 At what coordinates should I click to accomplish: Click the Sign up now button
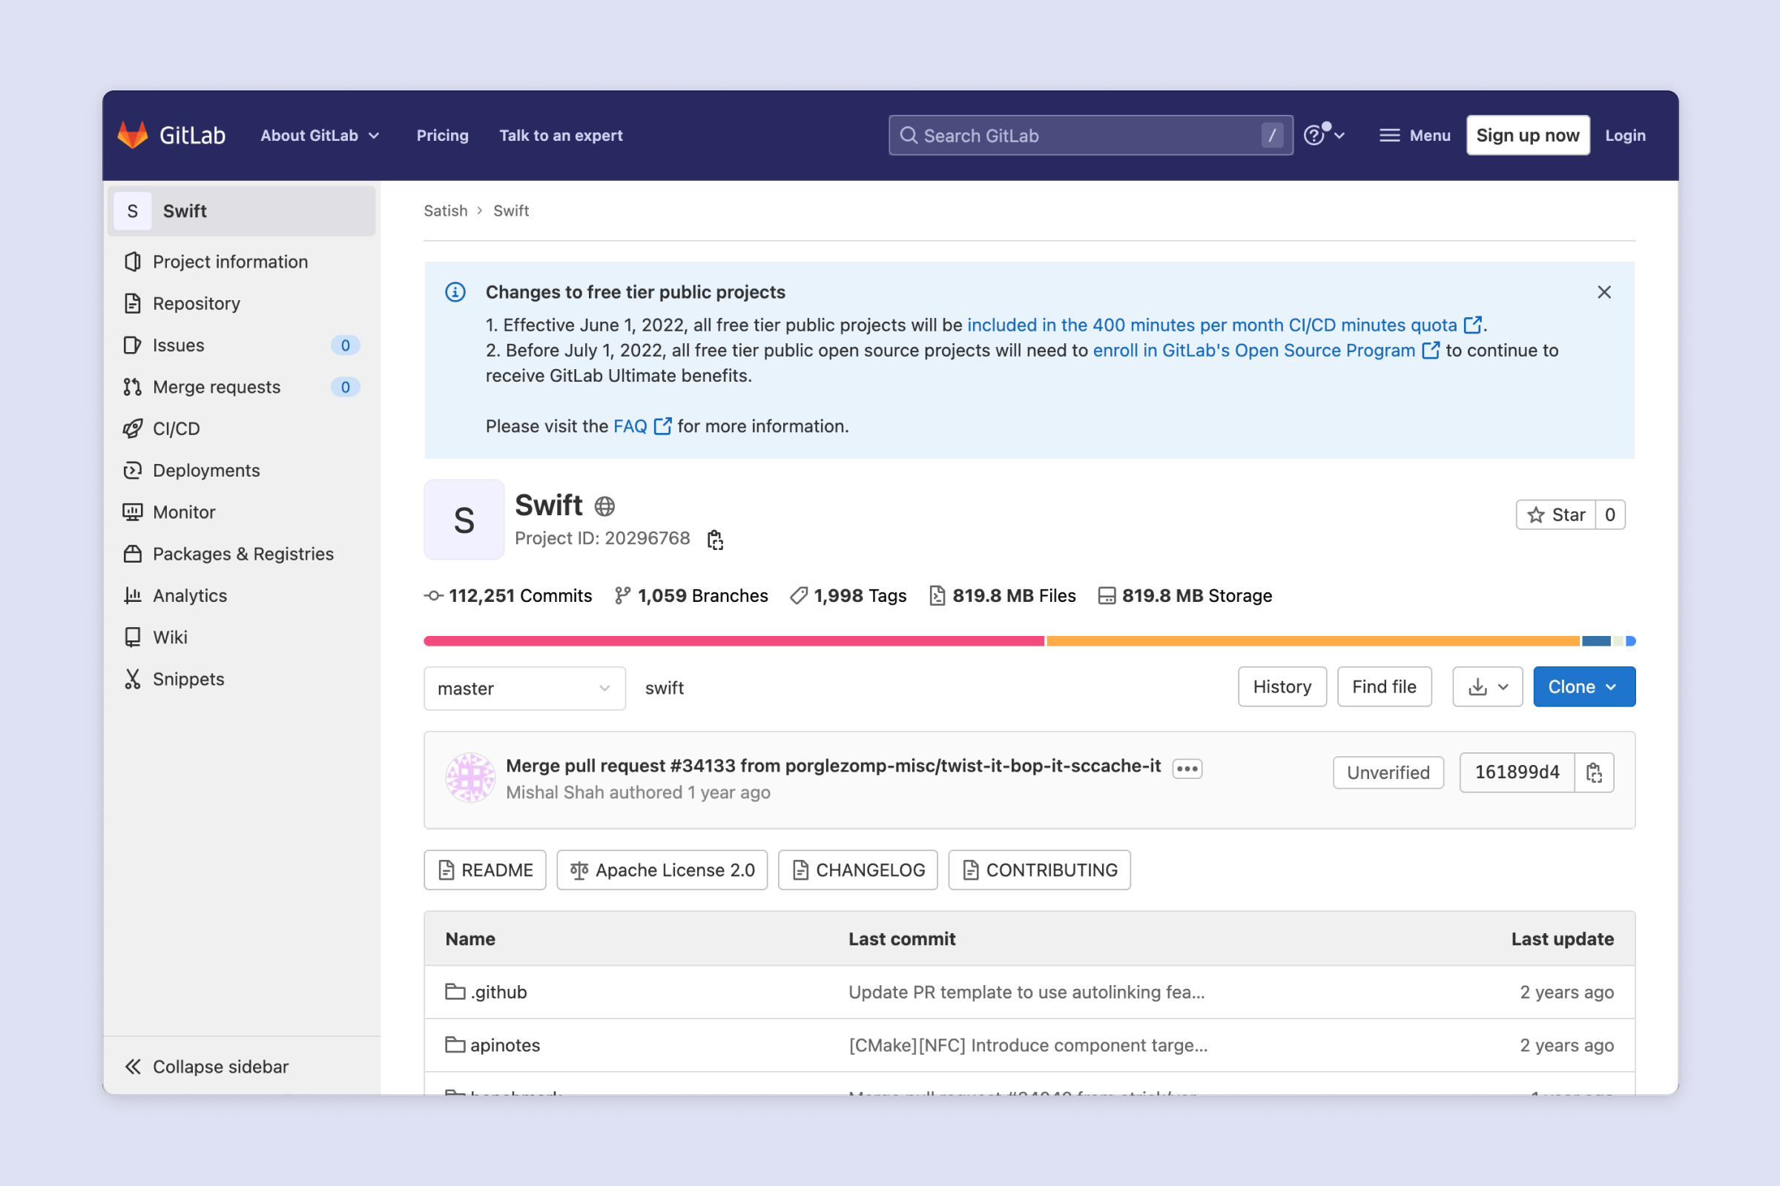click(1529, 135)
